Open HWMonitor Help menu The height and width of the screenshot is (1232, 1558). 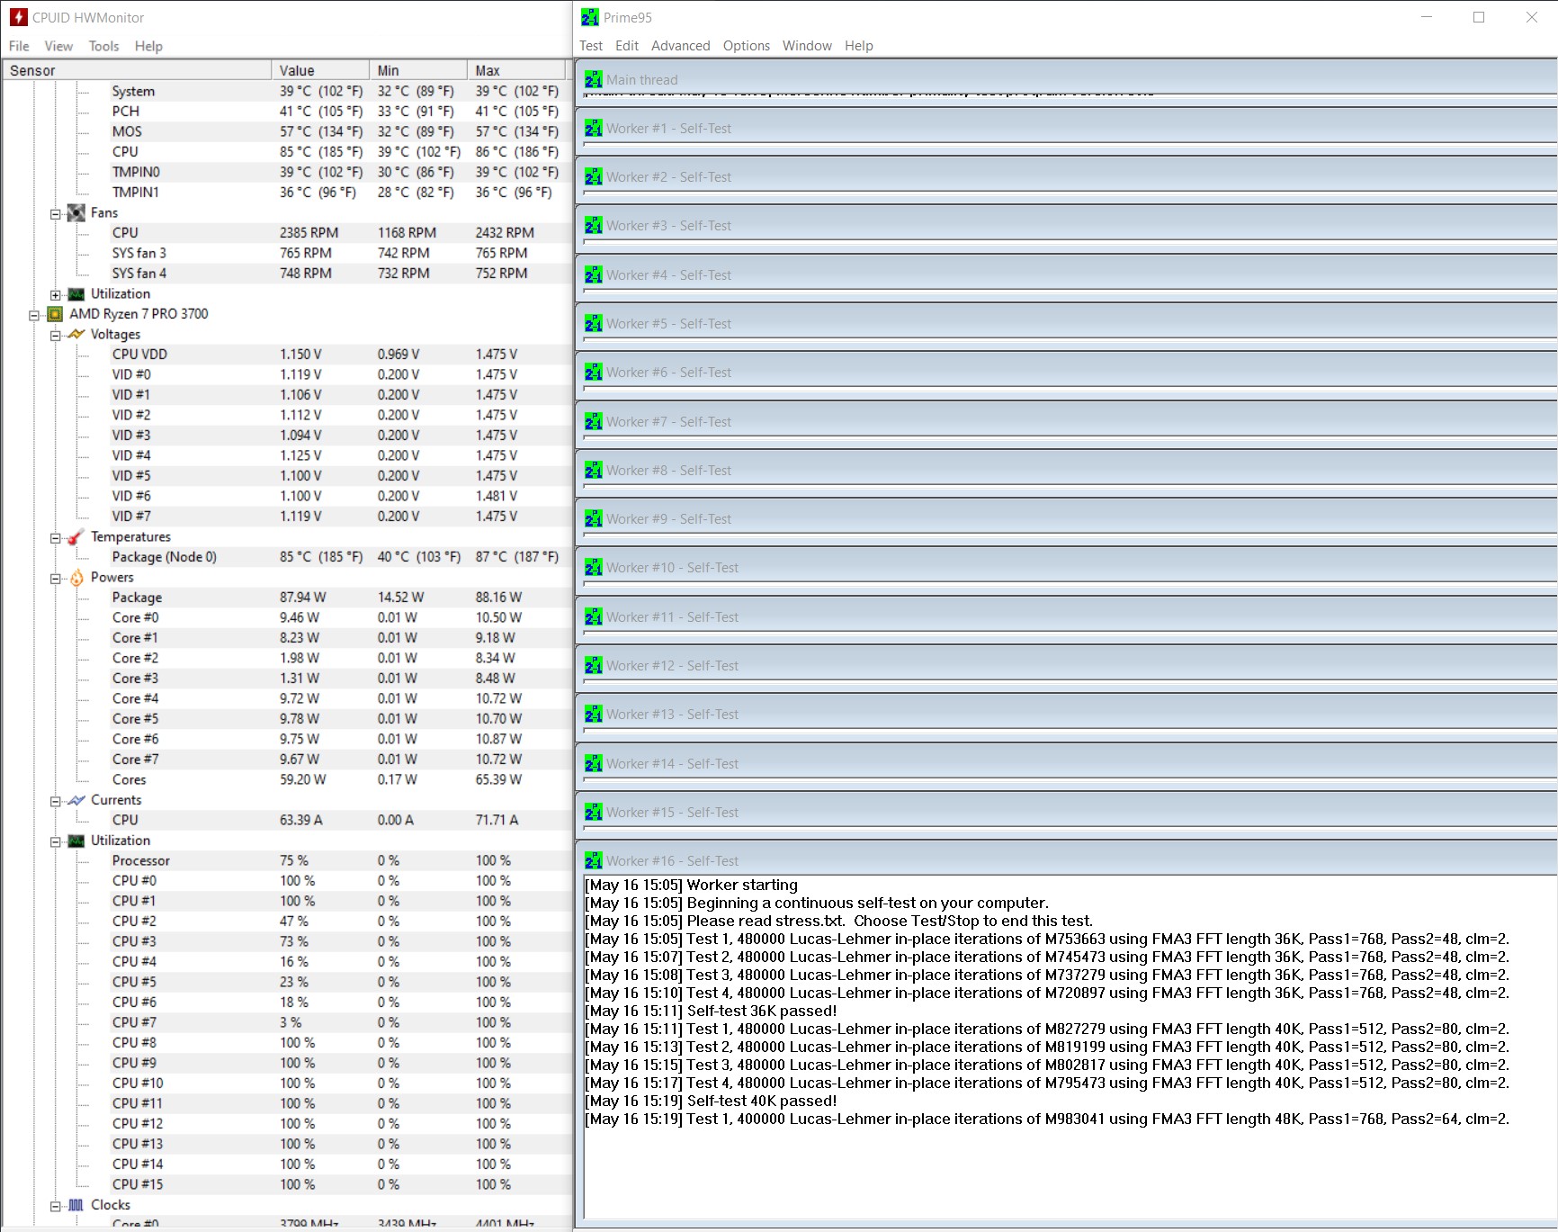148,46
